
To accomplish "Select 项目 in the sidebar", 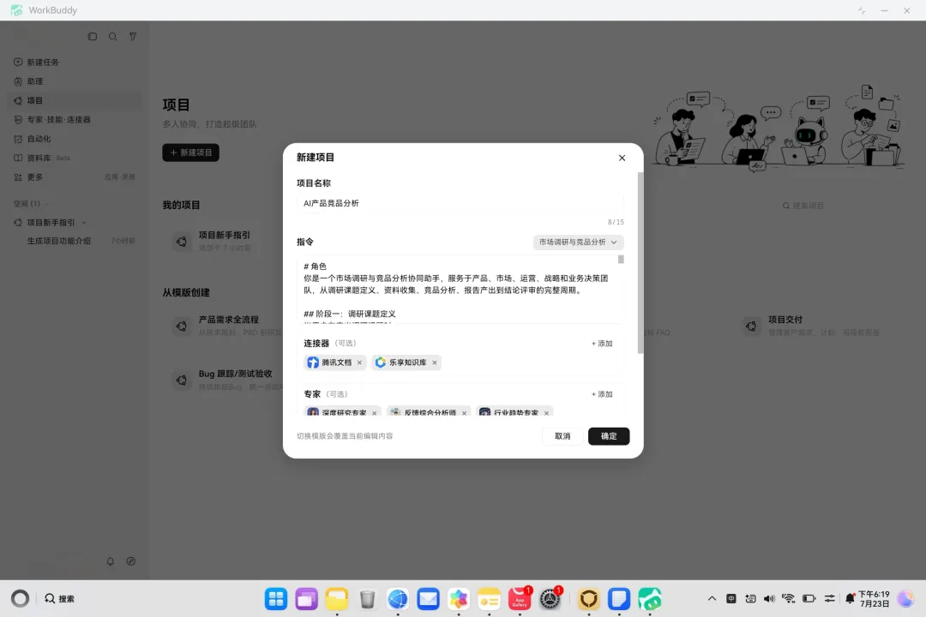I will [74, 100].
